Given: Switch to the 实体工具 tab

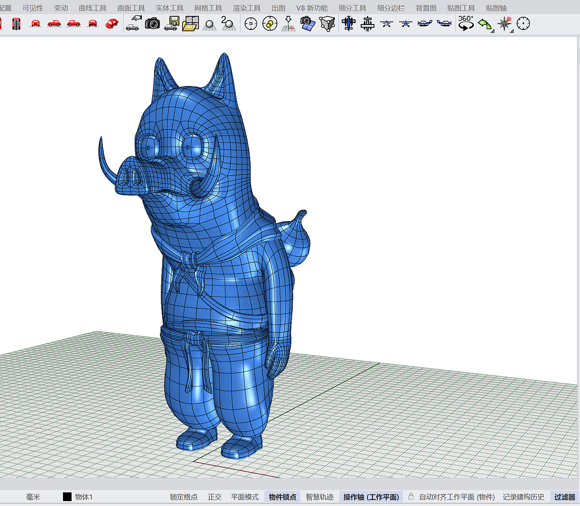Looking at the screenshot, I should (x=169, y=8).
